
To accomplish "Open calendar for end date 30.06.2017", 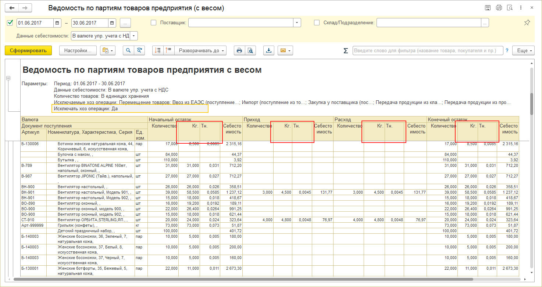I will (112, 23).
